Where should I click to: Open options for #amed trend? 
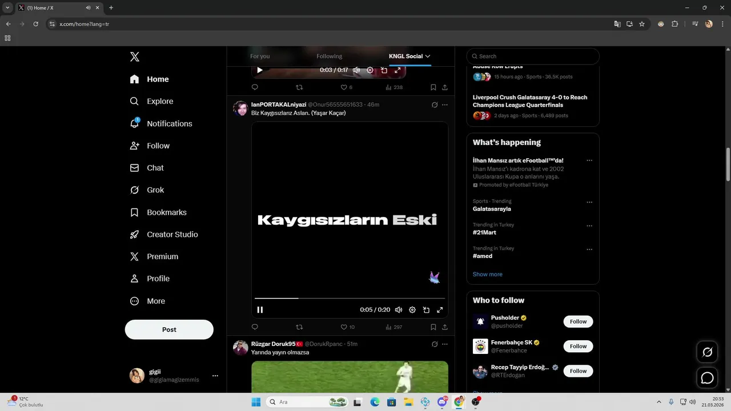tap(589, 249)
